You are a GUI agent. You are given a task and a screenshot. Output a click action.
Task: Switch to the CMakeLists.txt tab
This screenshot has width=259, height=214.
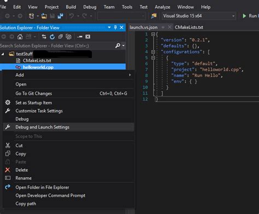[189, 27]
